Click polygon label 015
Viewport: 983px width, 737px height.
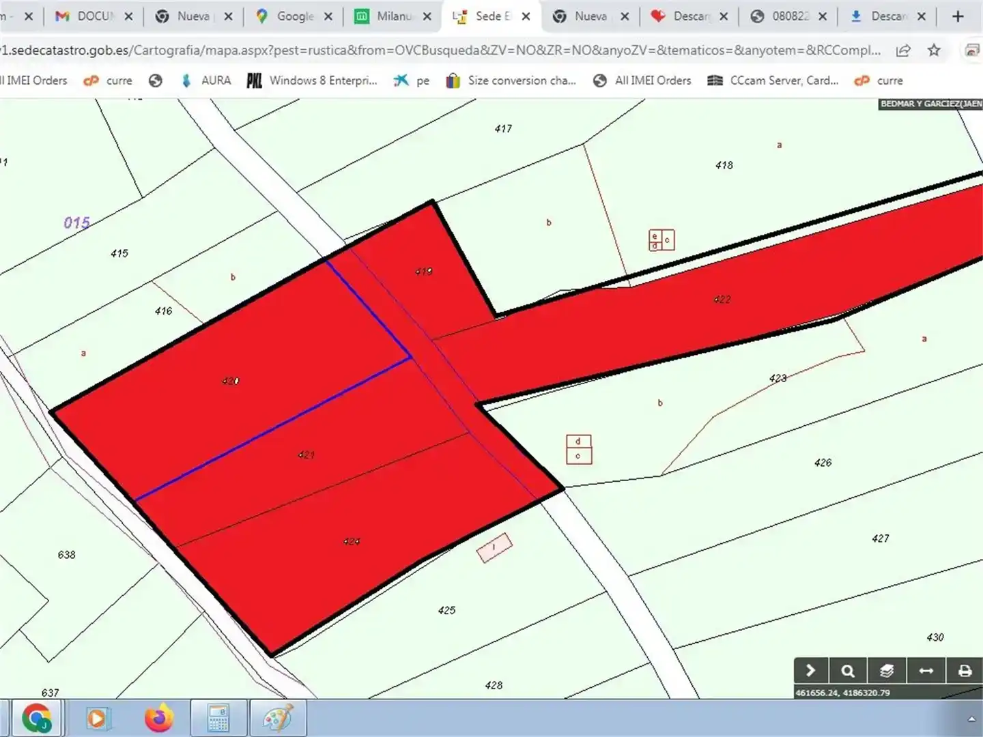tap(76, 222)
